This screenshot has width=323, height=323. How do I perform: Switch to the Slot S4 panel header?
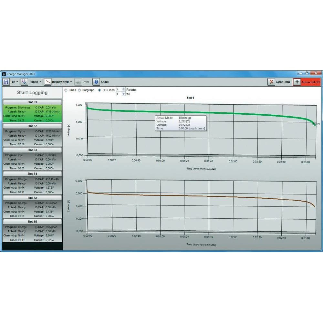pos(32,174)
